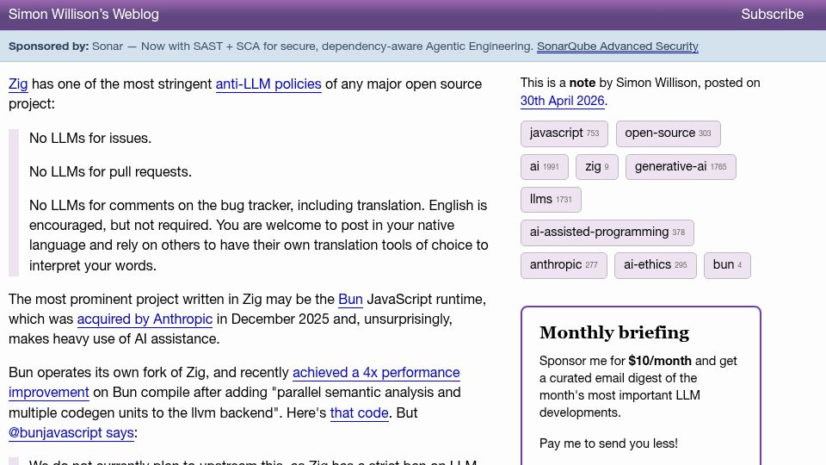
Task: Open the achieved a 4x performance improvement link
Action: coord(234,382)
